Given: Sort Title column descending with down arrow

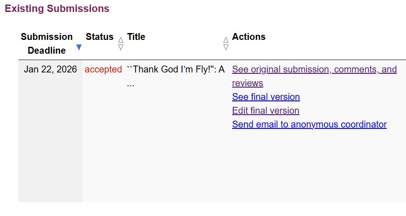Looking at the screenshot, I should pos(226,47).
